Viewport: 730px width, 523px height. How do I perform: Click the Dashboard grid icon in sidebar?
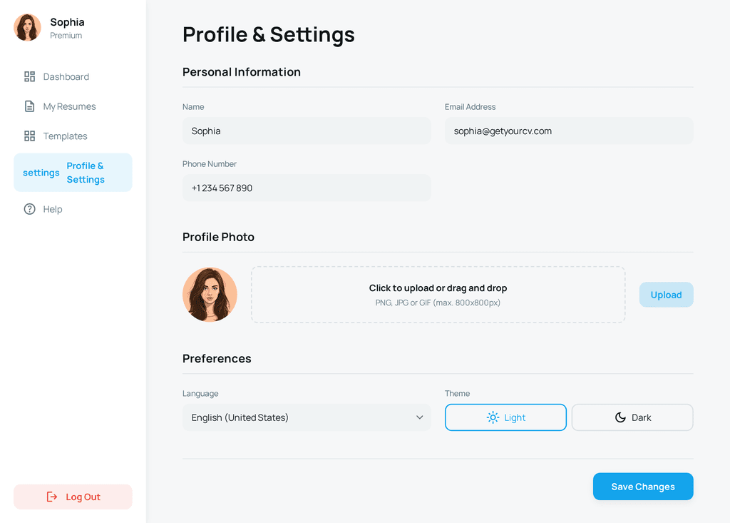pos(29,76)
